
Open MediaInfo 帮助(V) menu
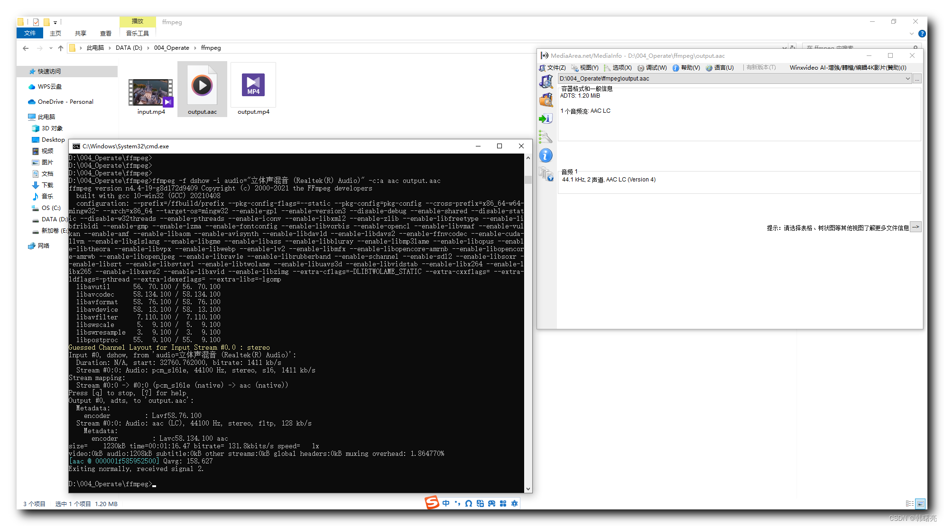pos(686,68)
